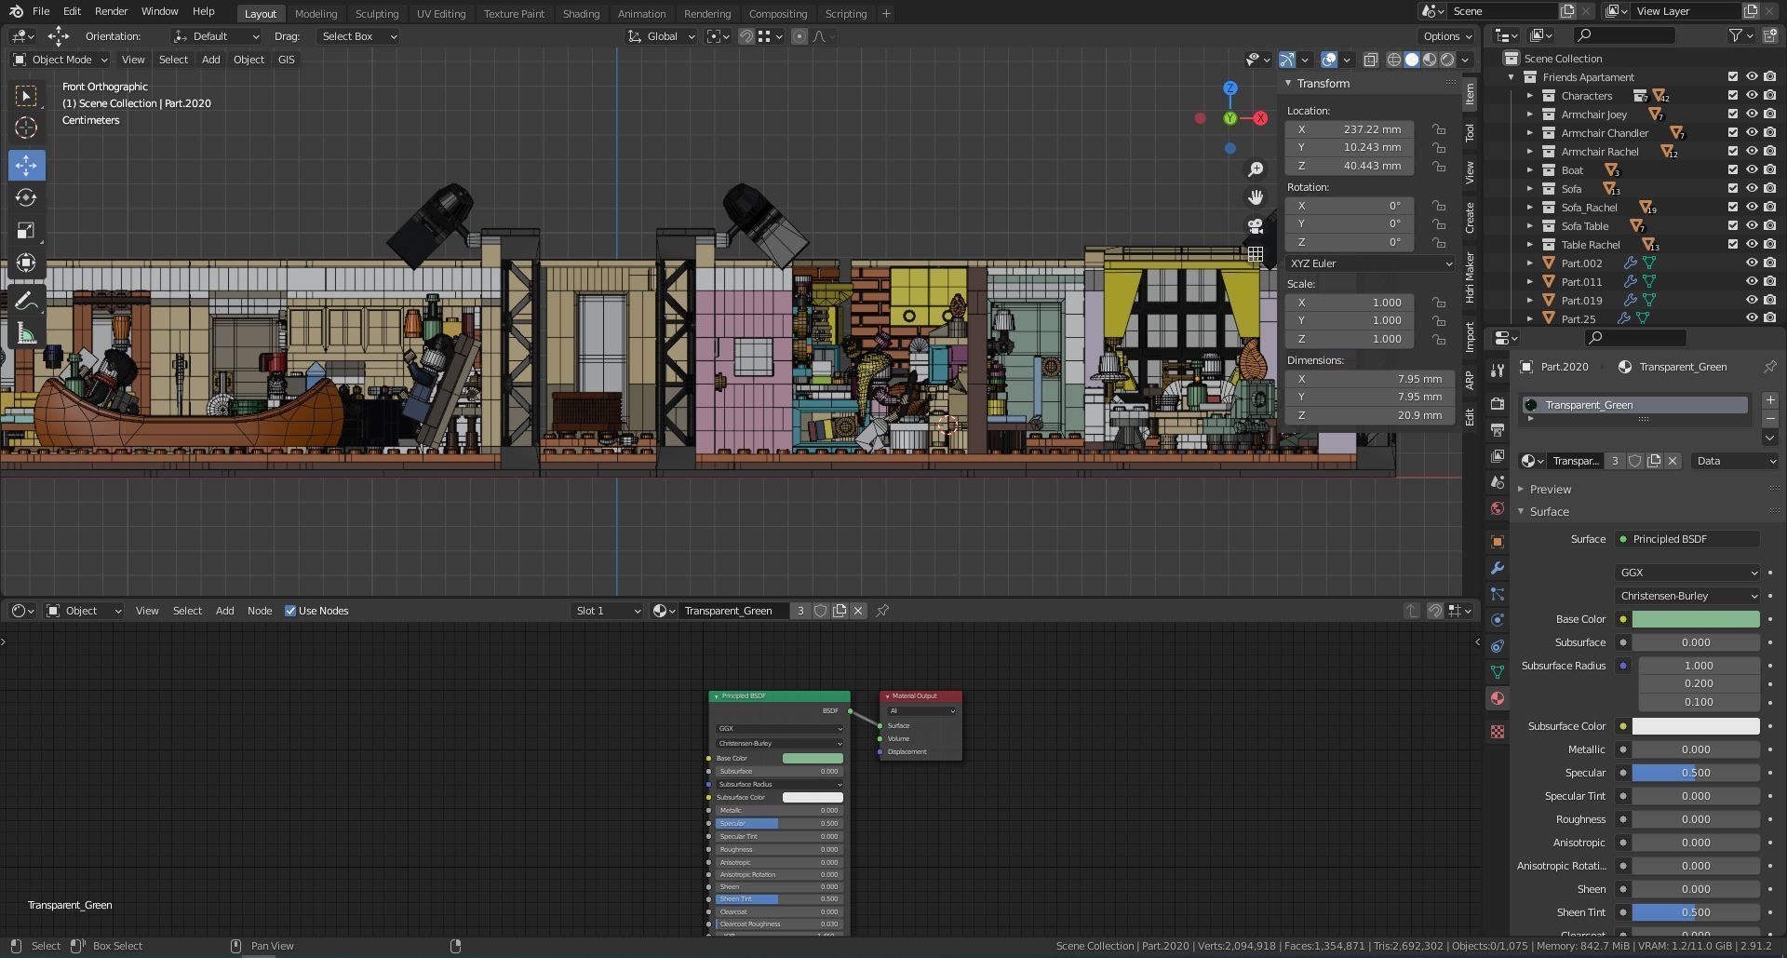Select the Rotate tool
This screenshot has width=1787, height=958.
[x=26, y=197]
